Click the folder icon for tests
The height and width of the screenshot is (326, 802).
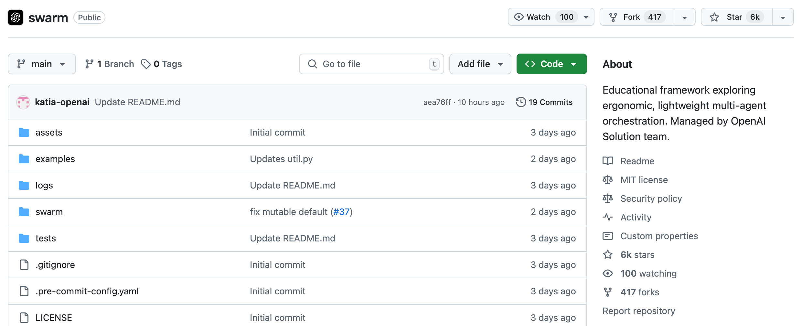click(x=24, y=238)
